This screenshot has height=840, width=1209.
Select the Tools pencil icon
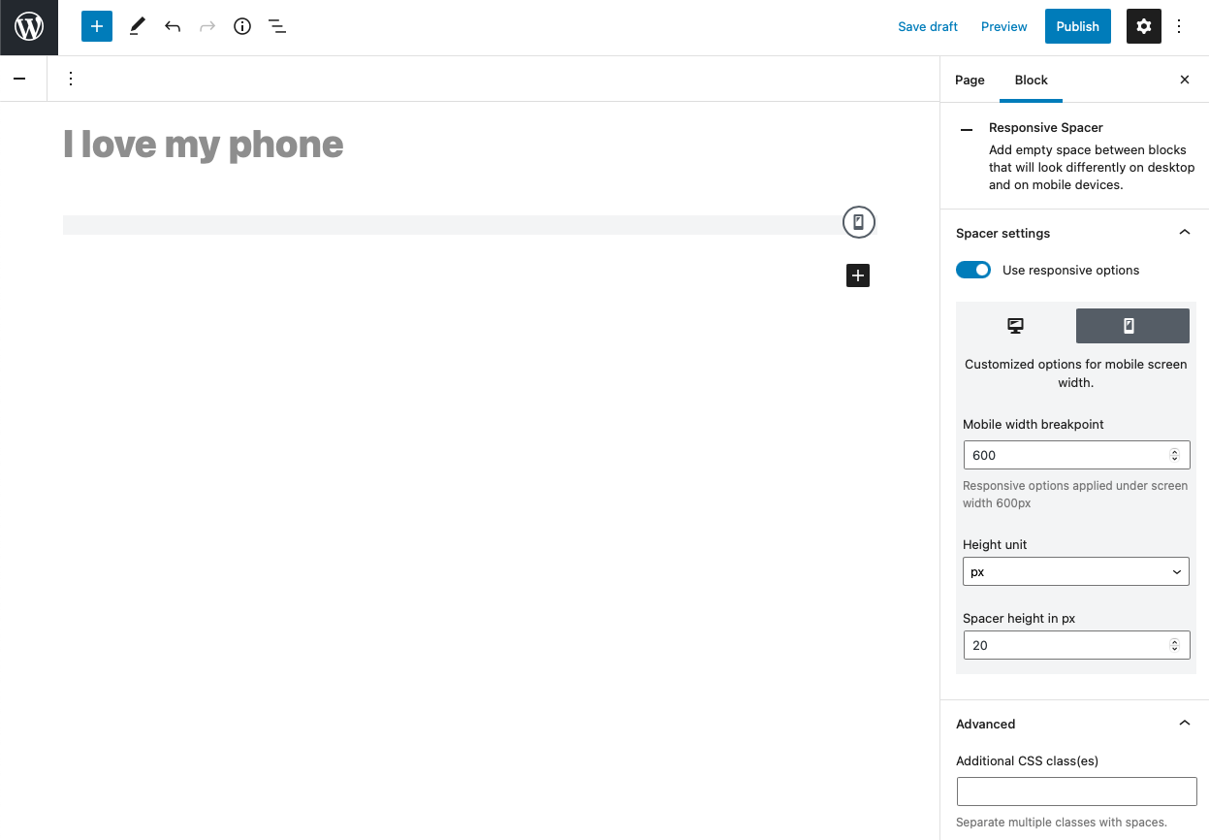coord(137,26)
